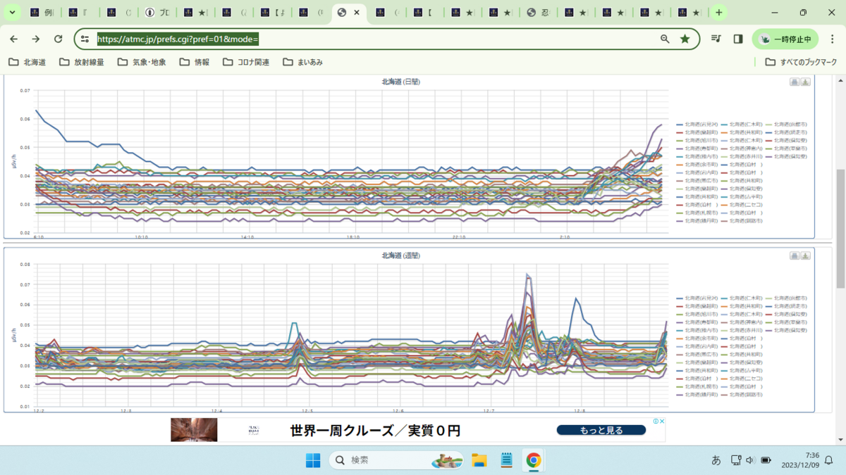Download the weekly Hokkaido chart
846x475 pixels.
[805, 255]
